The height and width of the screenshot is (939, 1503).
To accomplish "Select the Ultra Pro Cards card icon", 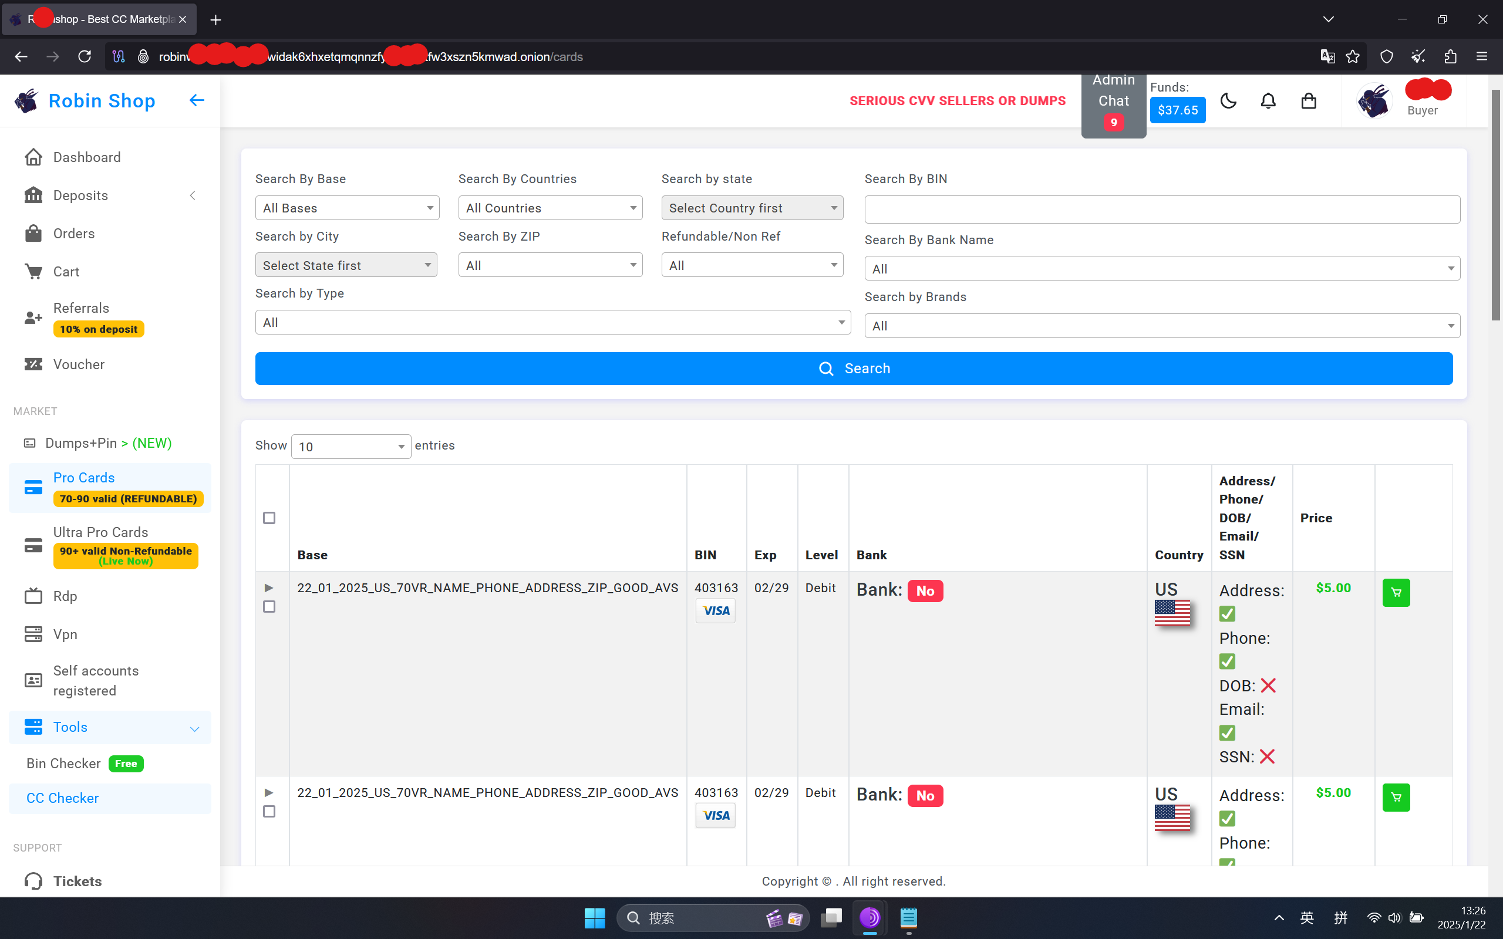I will 33,545.
